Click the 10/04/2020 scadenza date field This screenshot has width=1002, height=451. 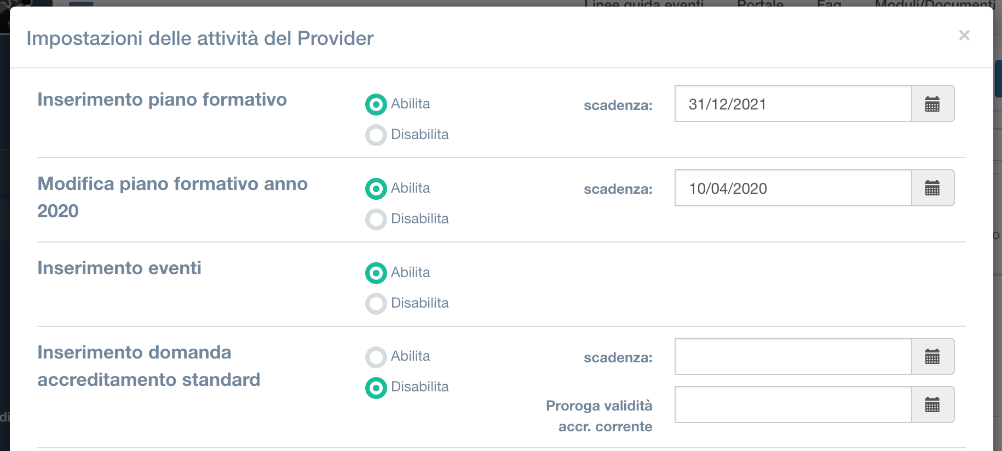click(x=793, y=188)
